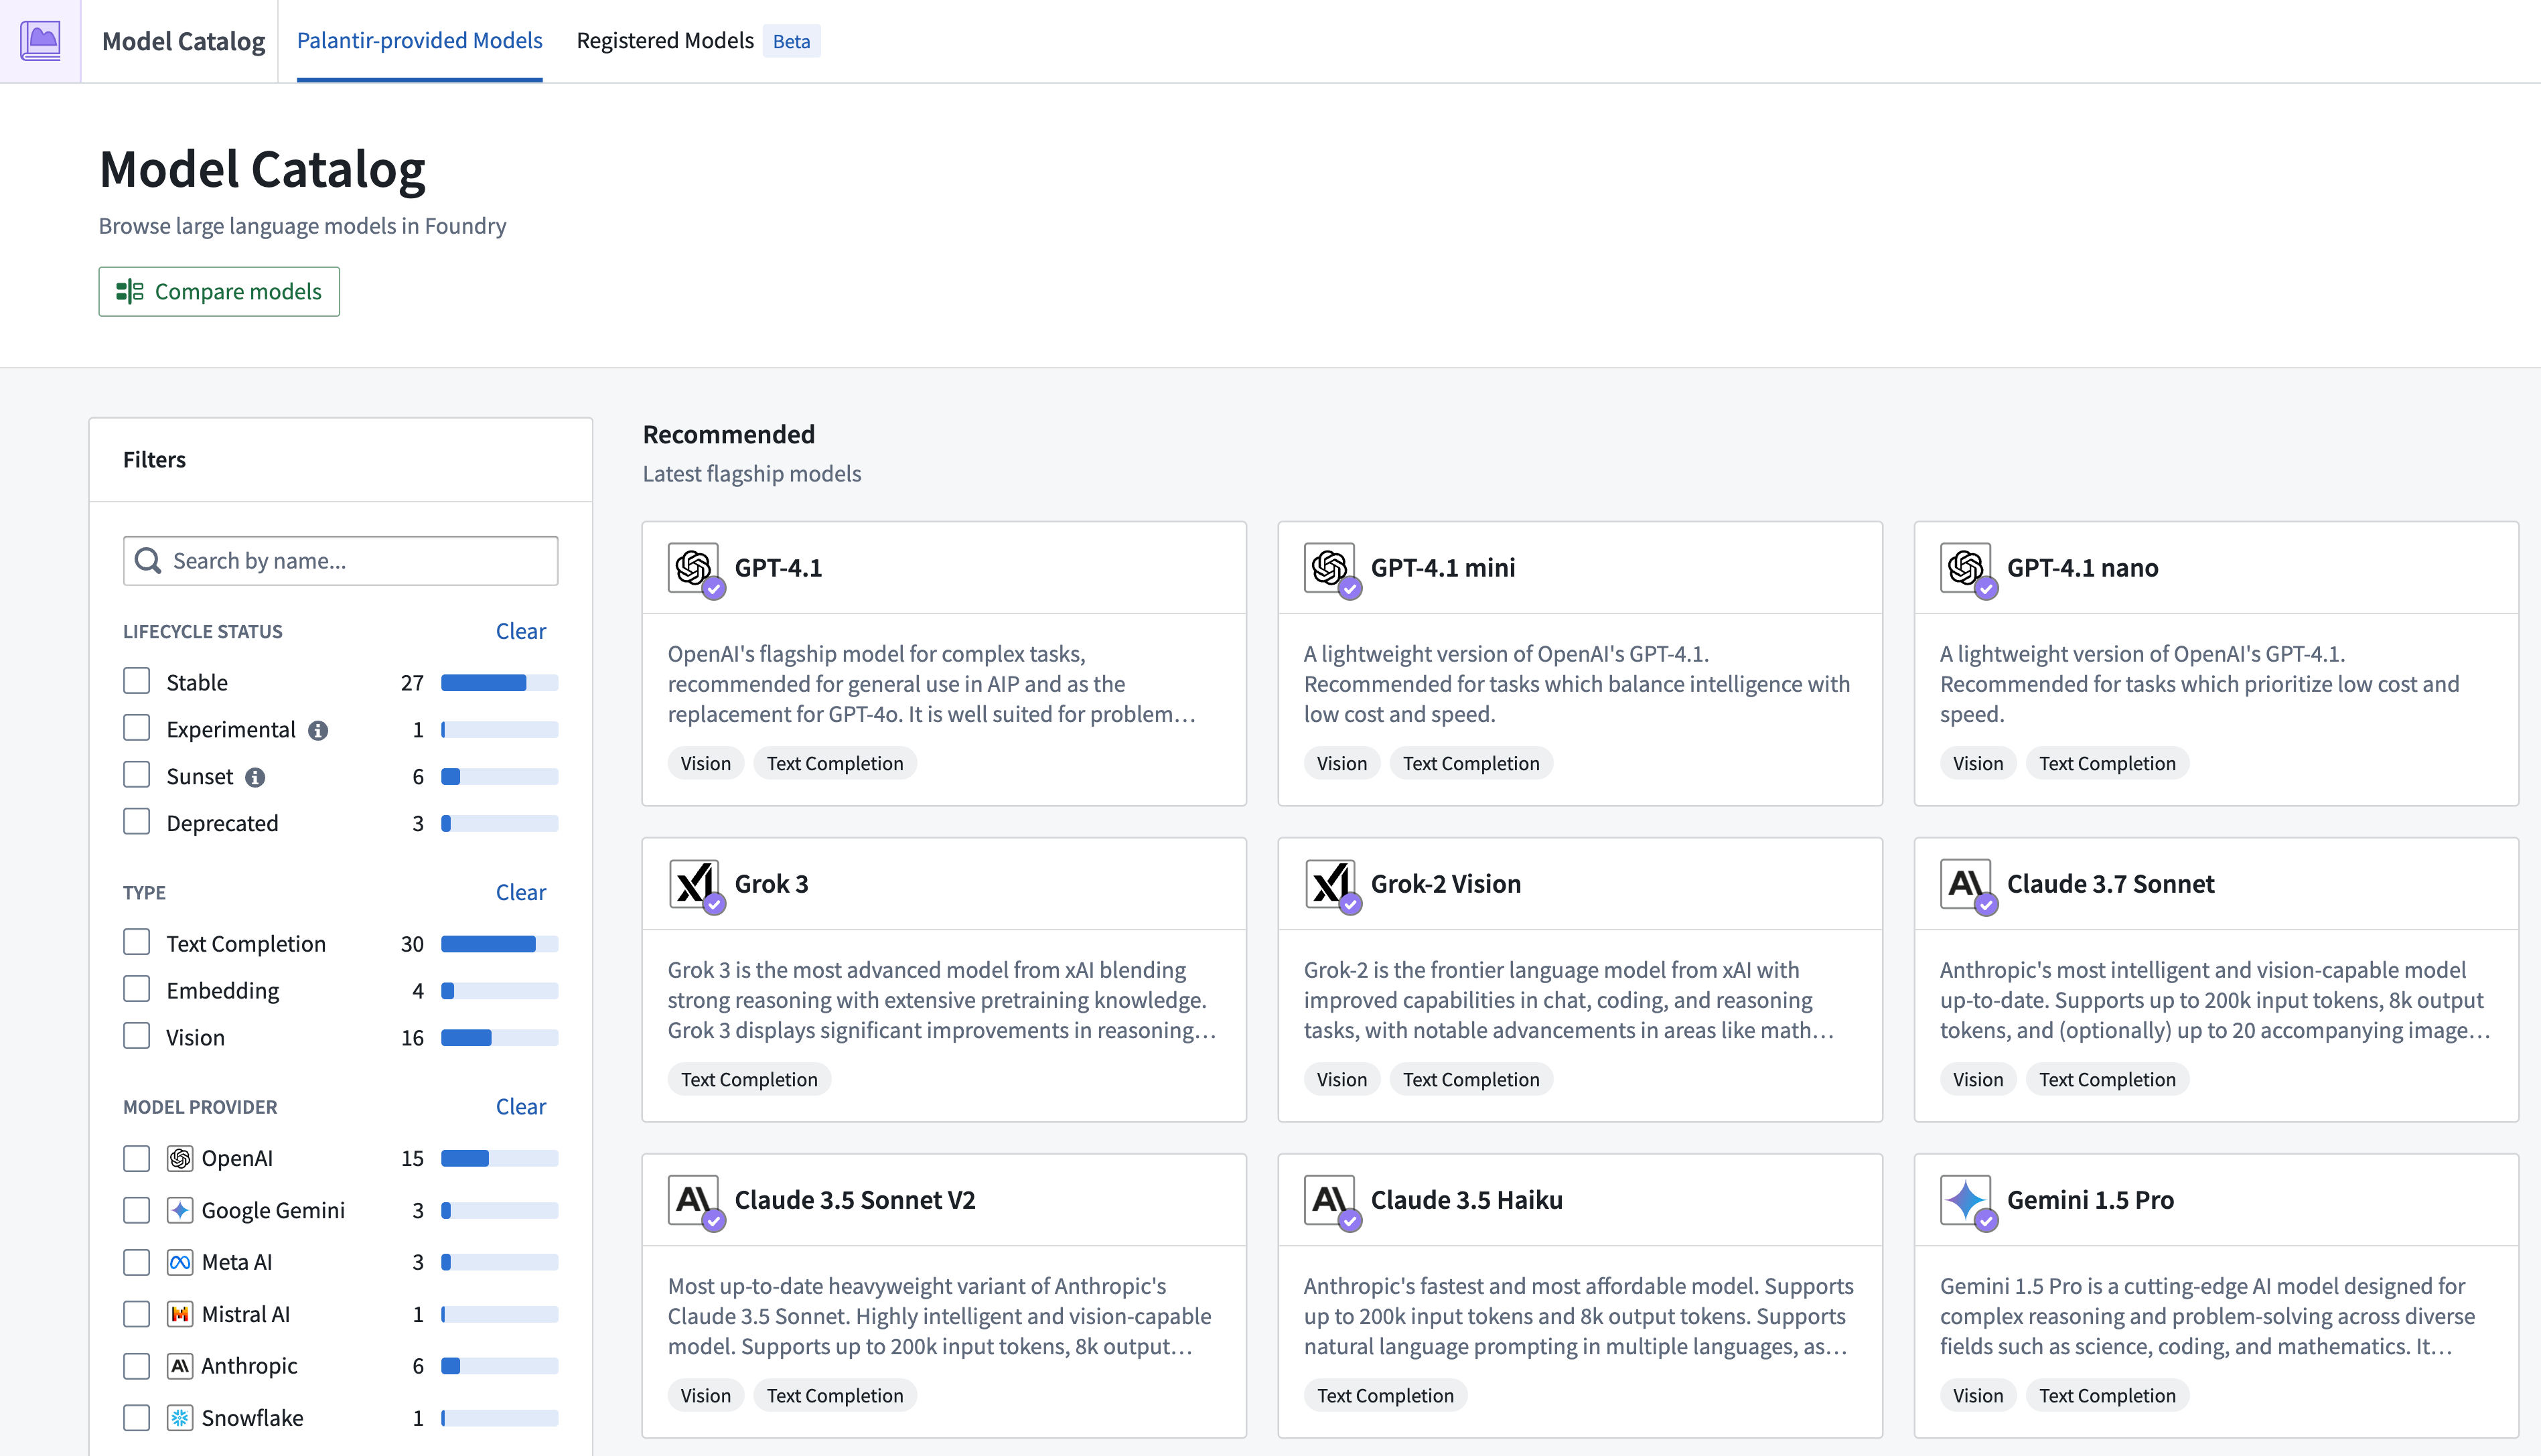Click the Compare models button
Image resolution: width=2541 pixels, height=1456 pixels.
(x=219, y=291)
